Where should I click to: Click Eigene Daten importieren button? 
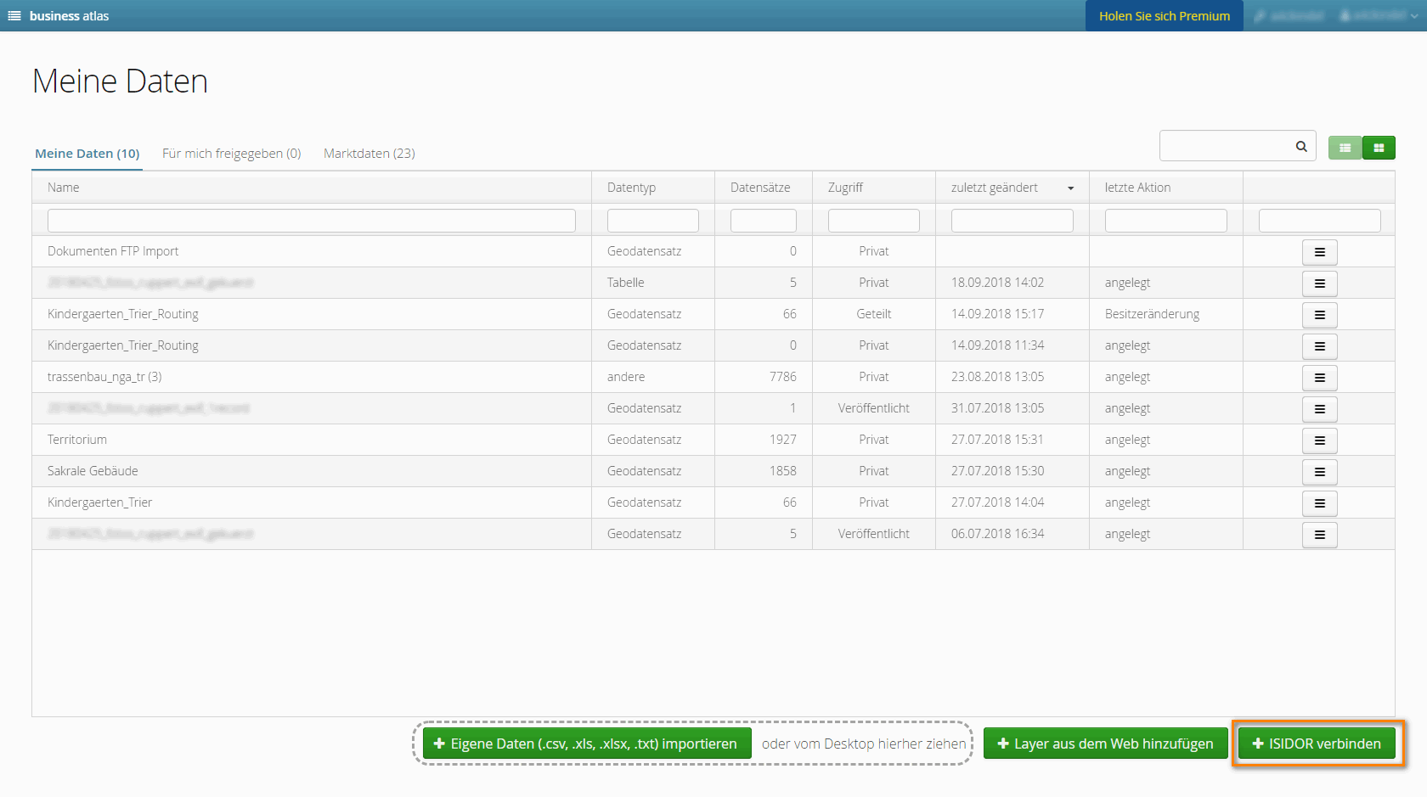587,744
